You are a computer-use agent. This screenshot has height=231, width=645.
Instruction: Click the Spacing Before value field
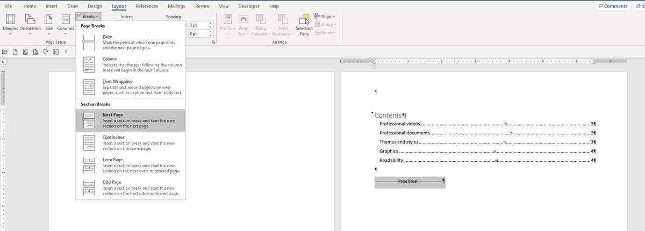(198, 25)
